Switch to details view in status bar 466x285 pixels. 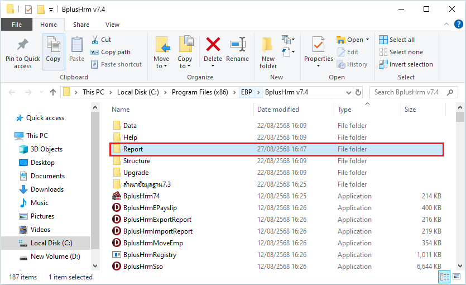pos(445,277)
